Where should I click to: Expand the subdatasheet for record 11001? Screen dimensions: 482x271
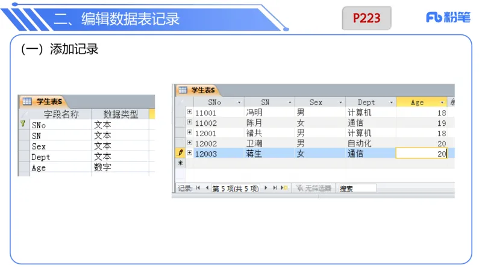[x=190, y=112]
